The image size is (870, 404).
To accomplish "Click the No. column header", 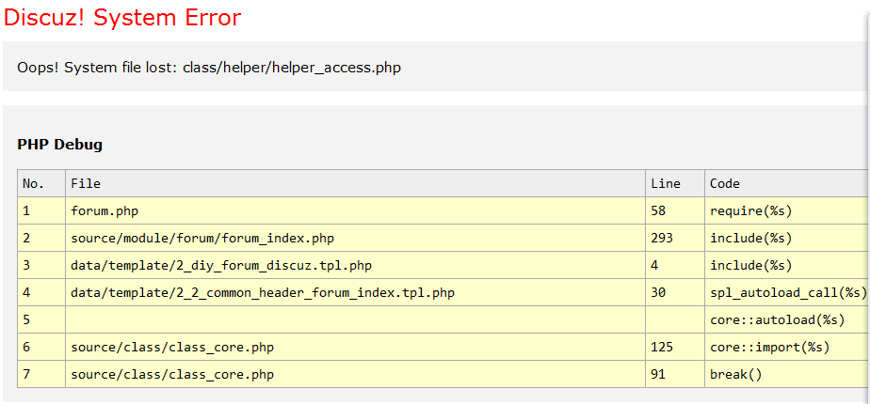I will [41, 183].
